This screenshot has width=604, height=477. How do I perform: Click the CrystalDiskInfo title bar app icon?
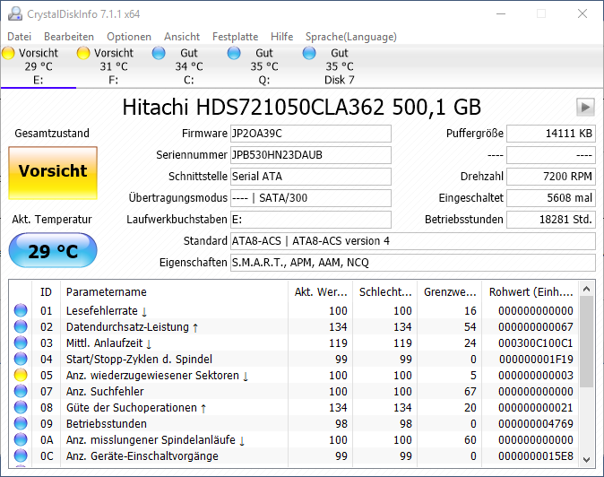coord(15,13)
